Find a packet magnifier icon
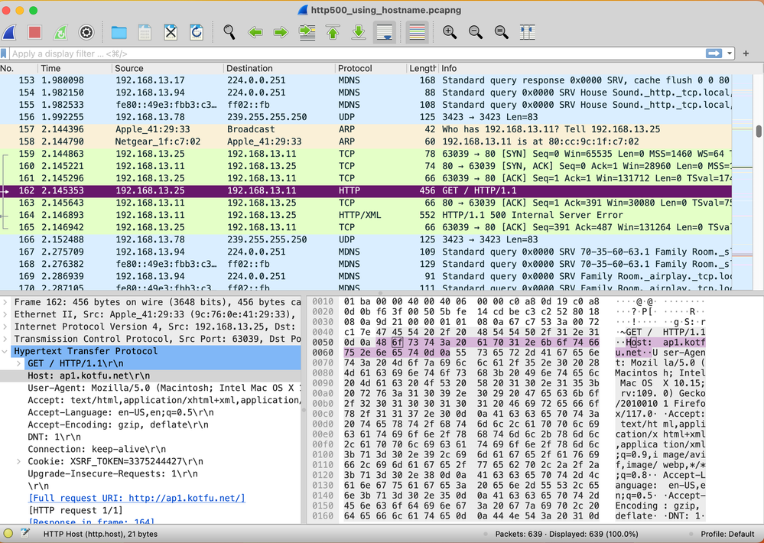764x543 pixels. [229, 33]
